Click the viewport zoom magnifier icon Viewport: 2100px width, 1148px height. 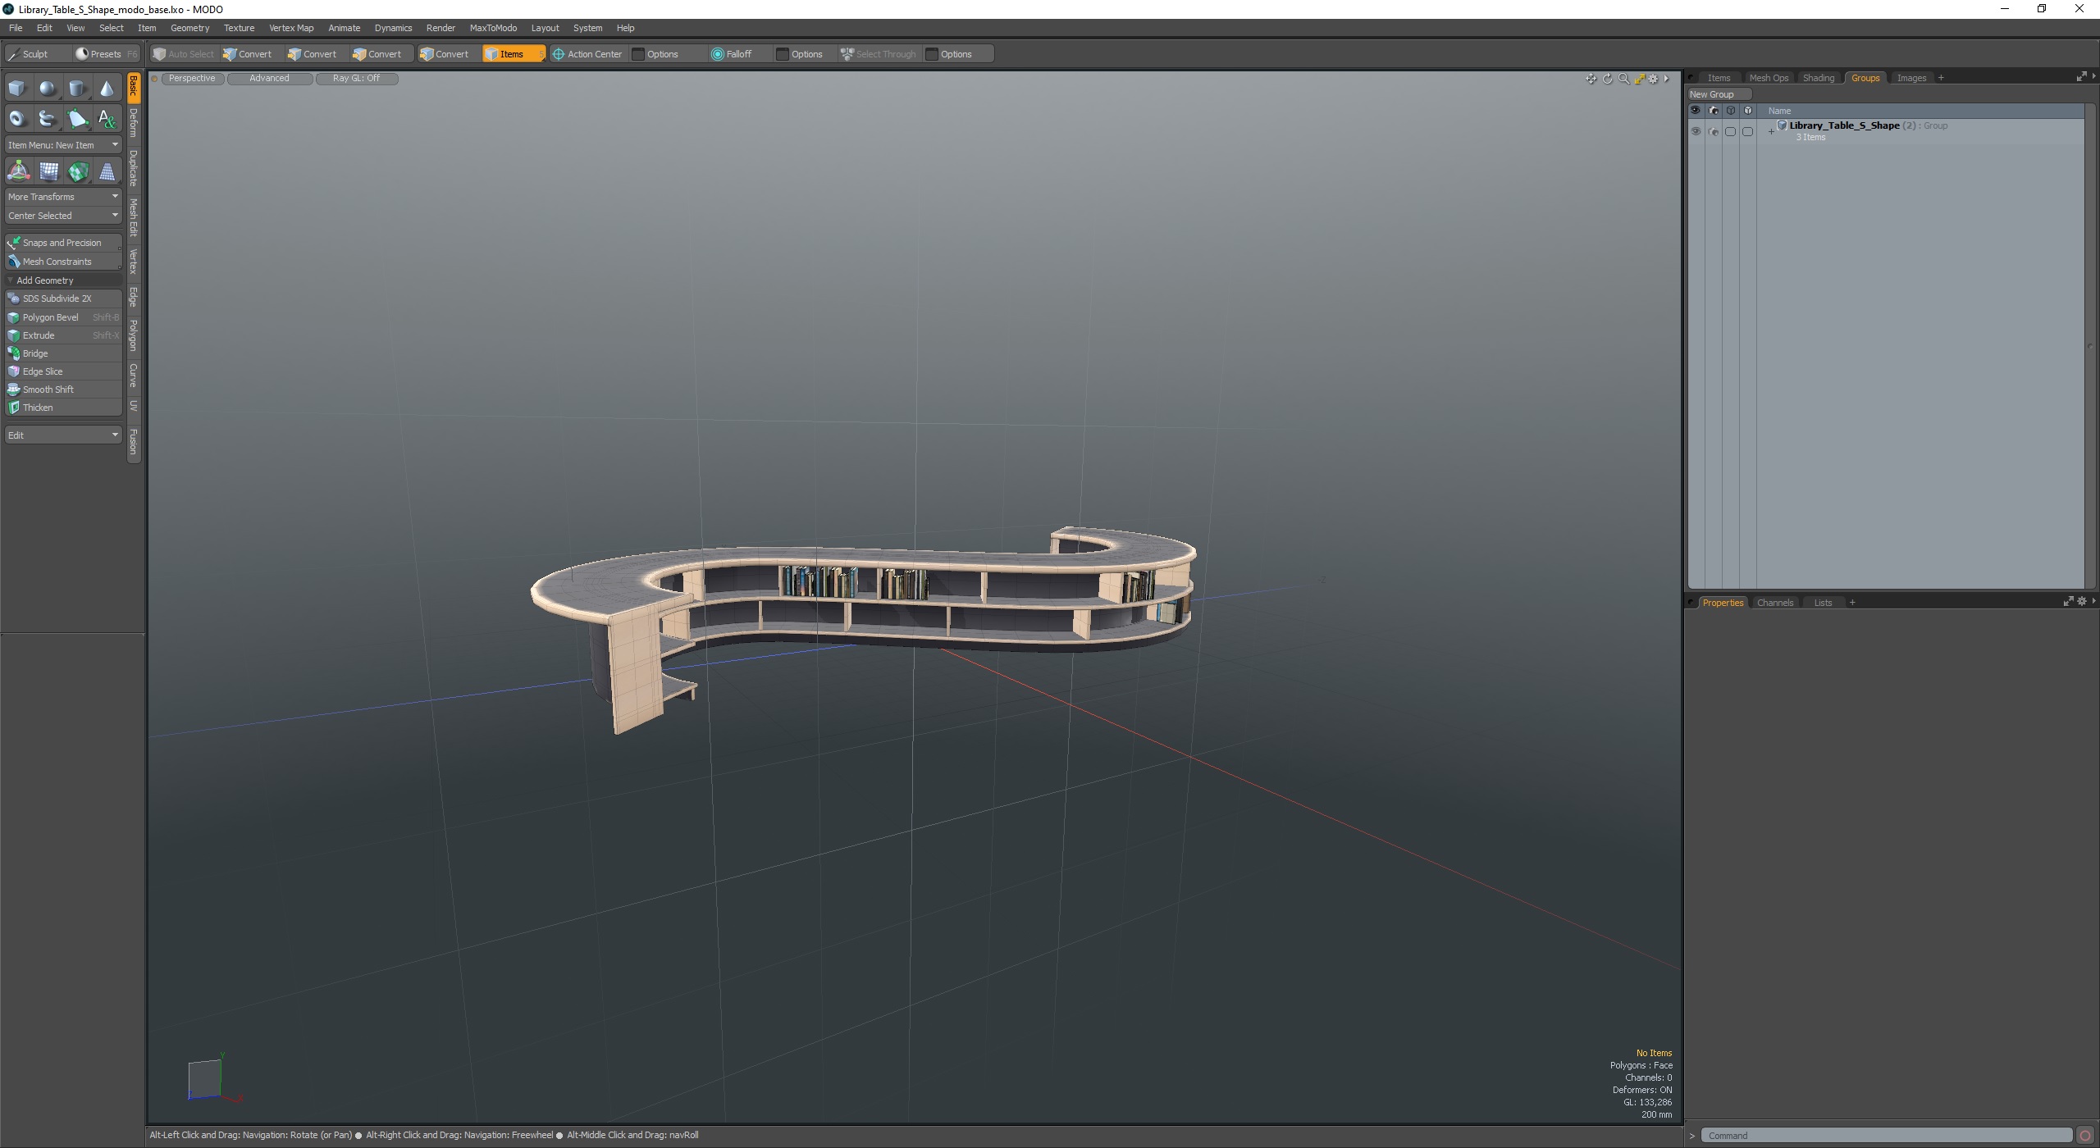1623,79
